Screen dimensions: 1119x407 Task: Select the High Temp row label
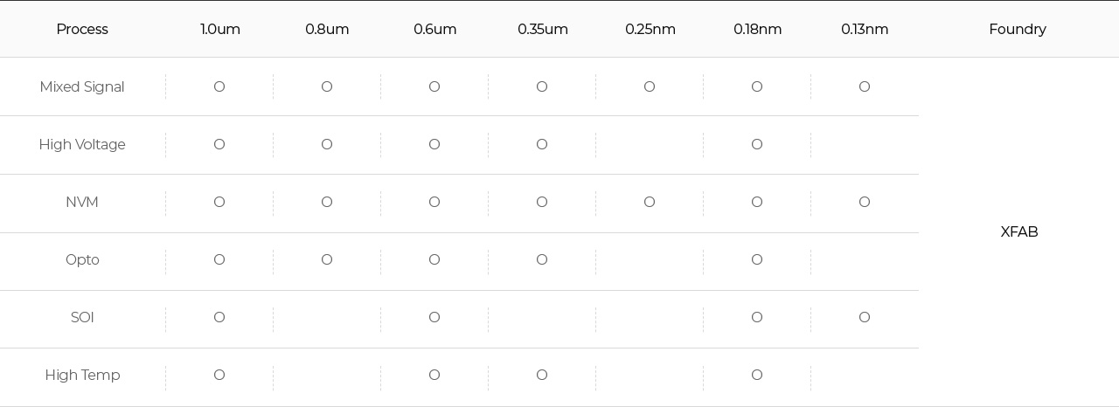(x=82, y=375)
